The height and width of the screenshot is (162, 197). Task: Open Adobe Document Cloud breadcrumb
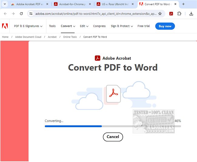click(x=28, y=37)
